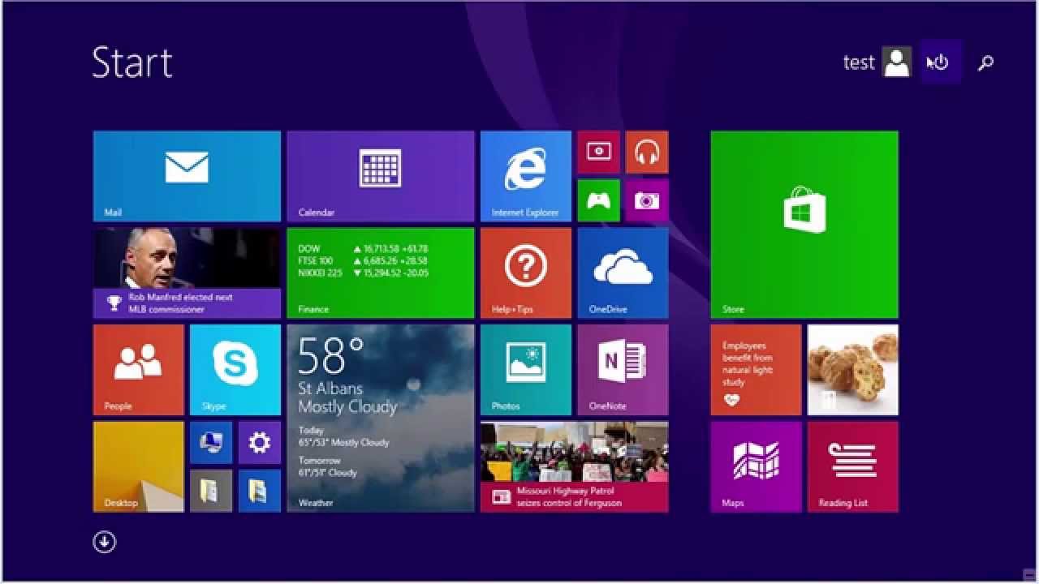Open the Weather tile for St Albans
This screenshot has height=584, width=1039.
click(x=381, y=418)
